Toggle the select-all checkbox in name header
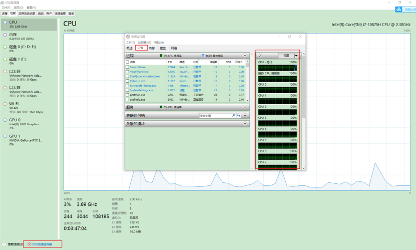Viewport: 416px width, 250px height. click(127, 62)
